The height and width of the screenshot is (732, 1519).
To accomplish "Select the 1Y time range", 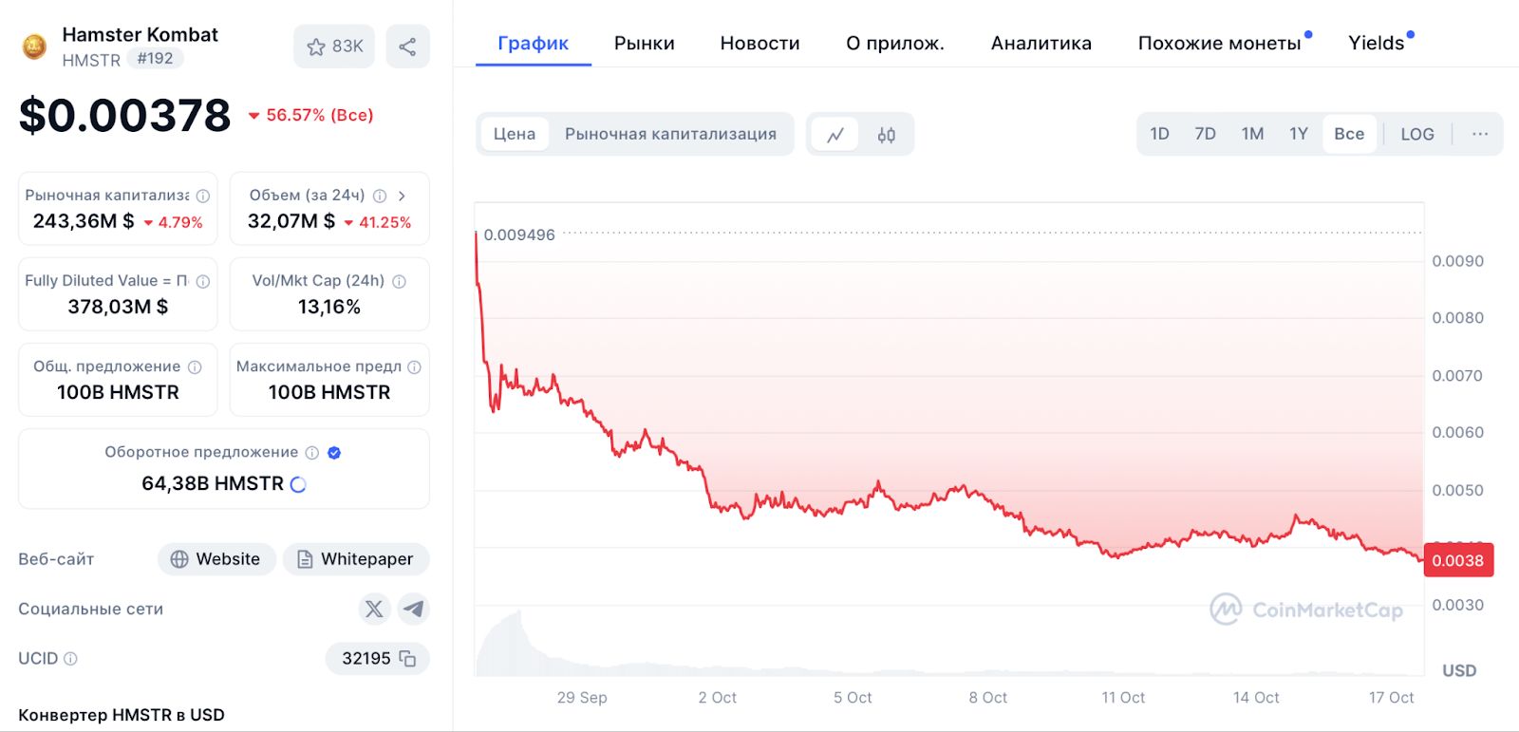I will coord(1299,134).
